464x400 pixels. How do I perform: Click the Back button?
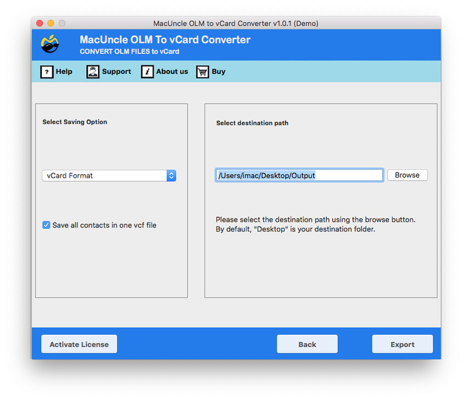coord(307,344)
